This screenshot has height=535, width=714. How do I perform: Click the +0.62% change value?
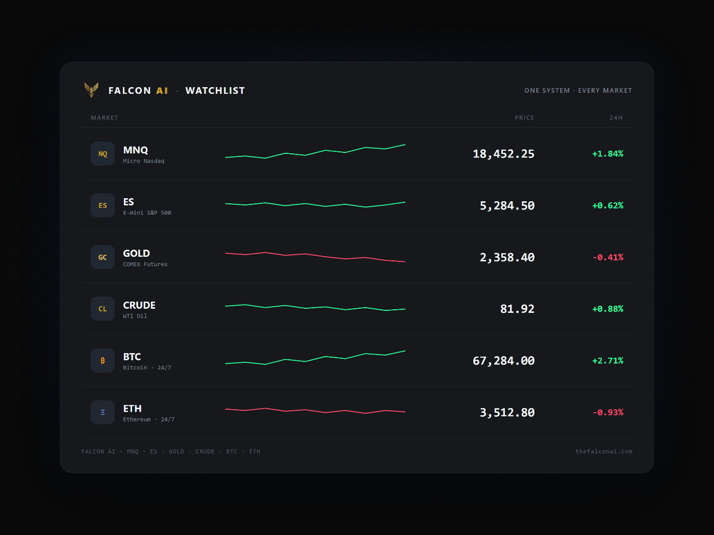tap(607, 206)
